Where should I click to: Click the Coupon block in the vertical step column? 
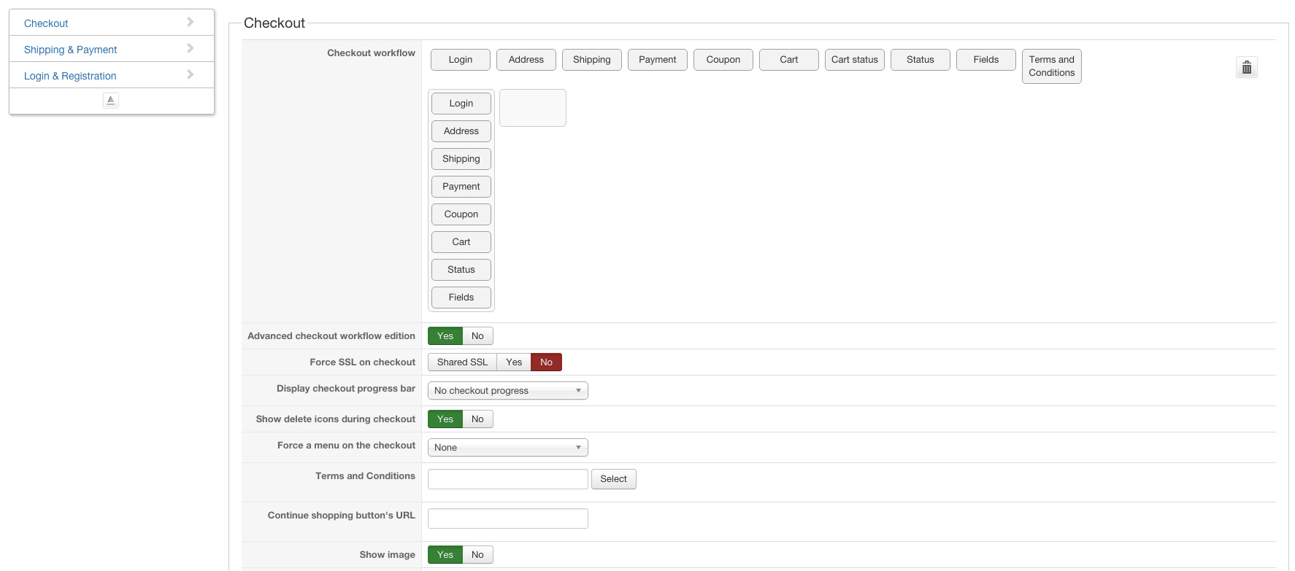tap(461, 214)
